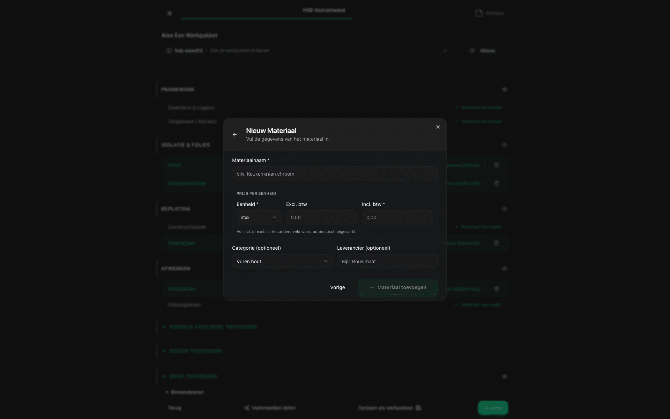
Task: Click the green Opslaan button bottom-right
Action: (x=493, y=407)
